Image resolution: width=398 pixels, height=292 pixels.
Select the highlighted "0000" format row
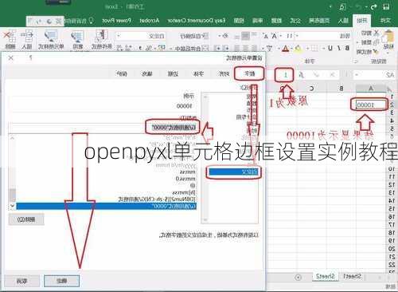coord(107,206)
